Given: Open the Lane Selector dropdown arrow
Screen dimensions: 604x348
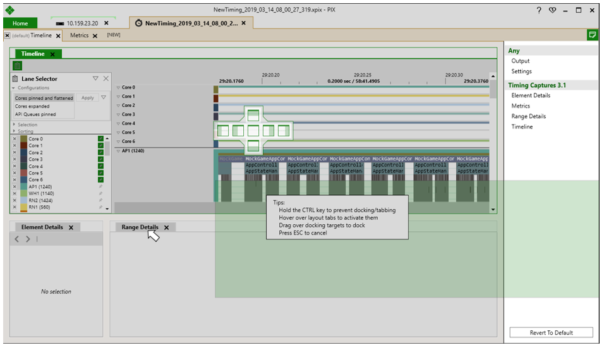Looking at the screenshot, I should tap(95, 78).
